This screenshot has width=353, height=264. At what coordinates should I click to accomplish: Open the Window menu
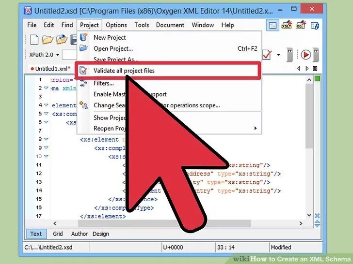tap(203, 25)
